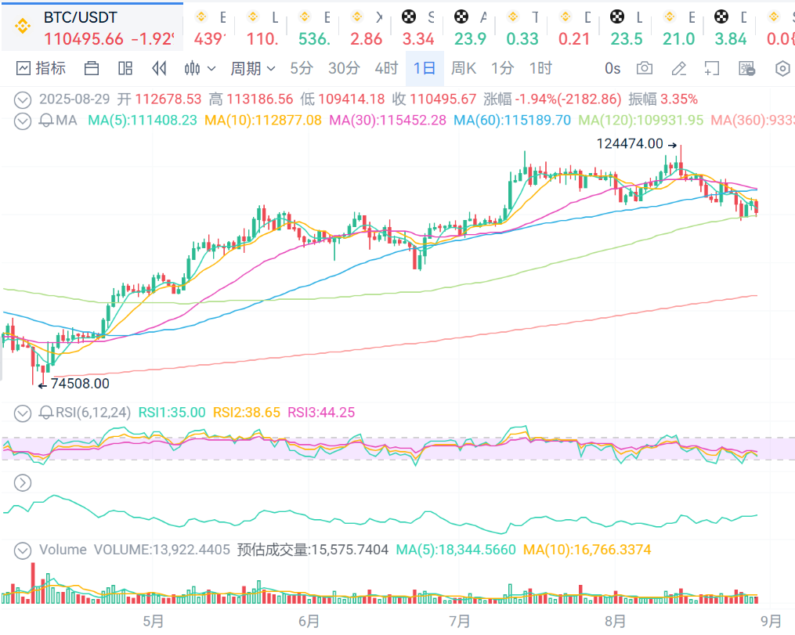Screen dimensions: 795x635
Task: Click the candlestick chart type icon
Action: coord(192,68)
